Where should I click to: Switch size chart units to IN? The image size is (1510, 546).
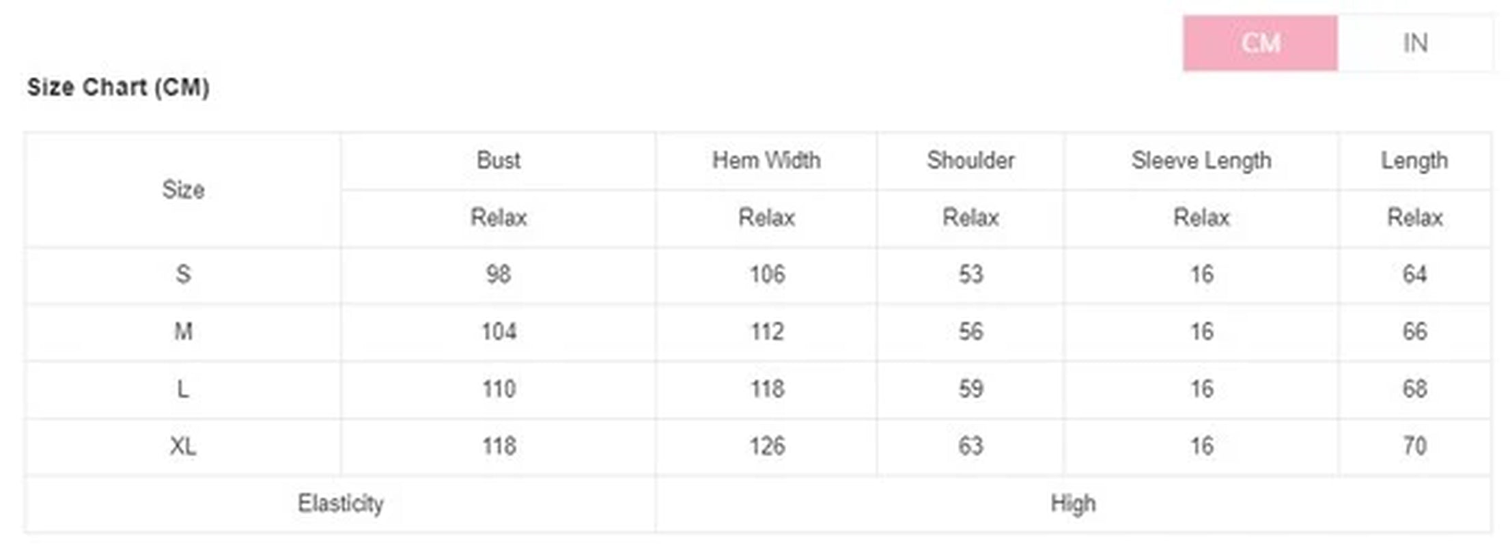(x=1415, y=43)
